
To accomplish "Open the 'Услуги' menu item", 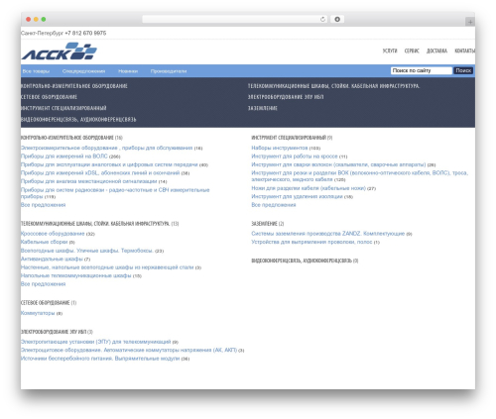I will [390, 51].
